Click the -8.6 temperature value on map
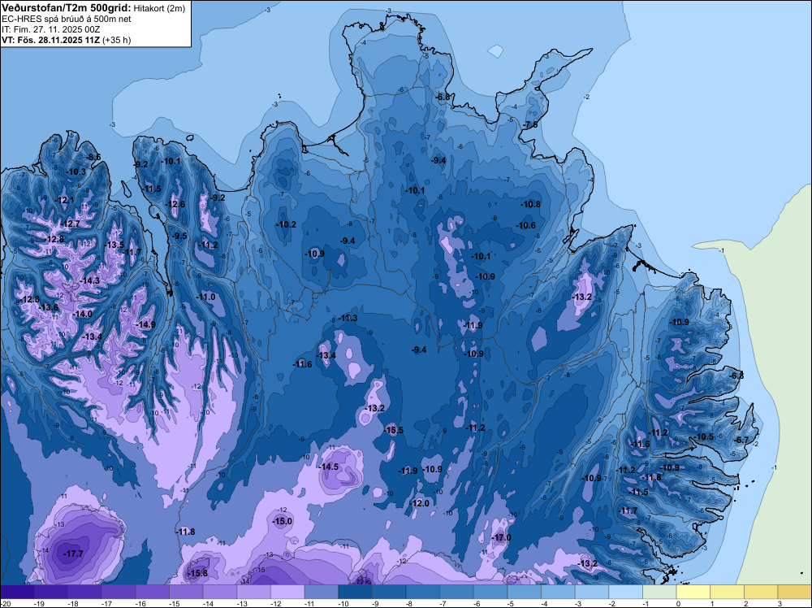Screen dimensions: 812x608 [93, 157]
